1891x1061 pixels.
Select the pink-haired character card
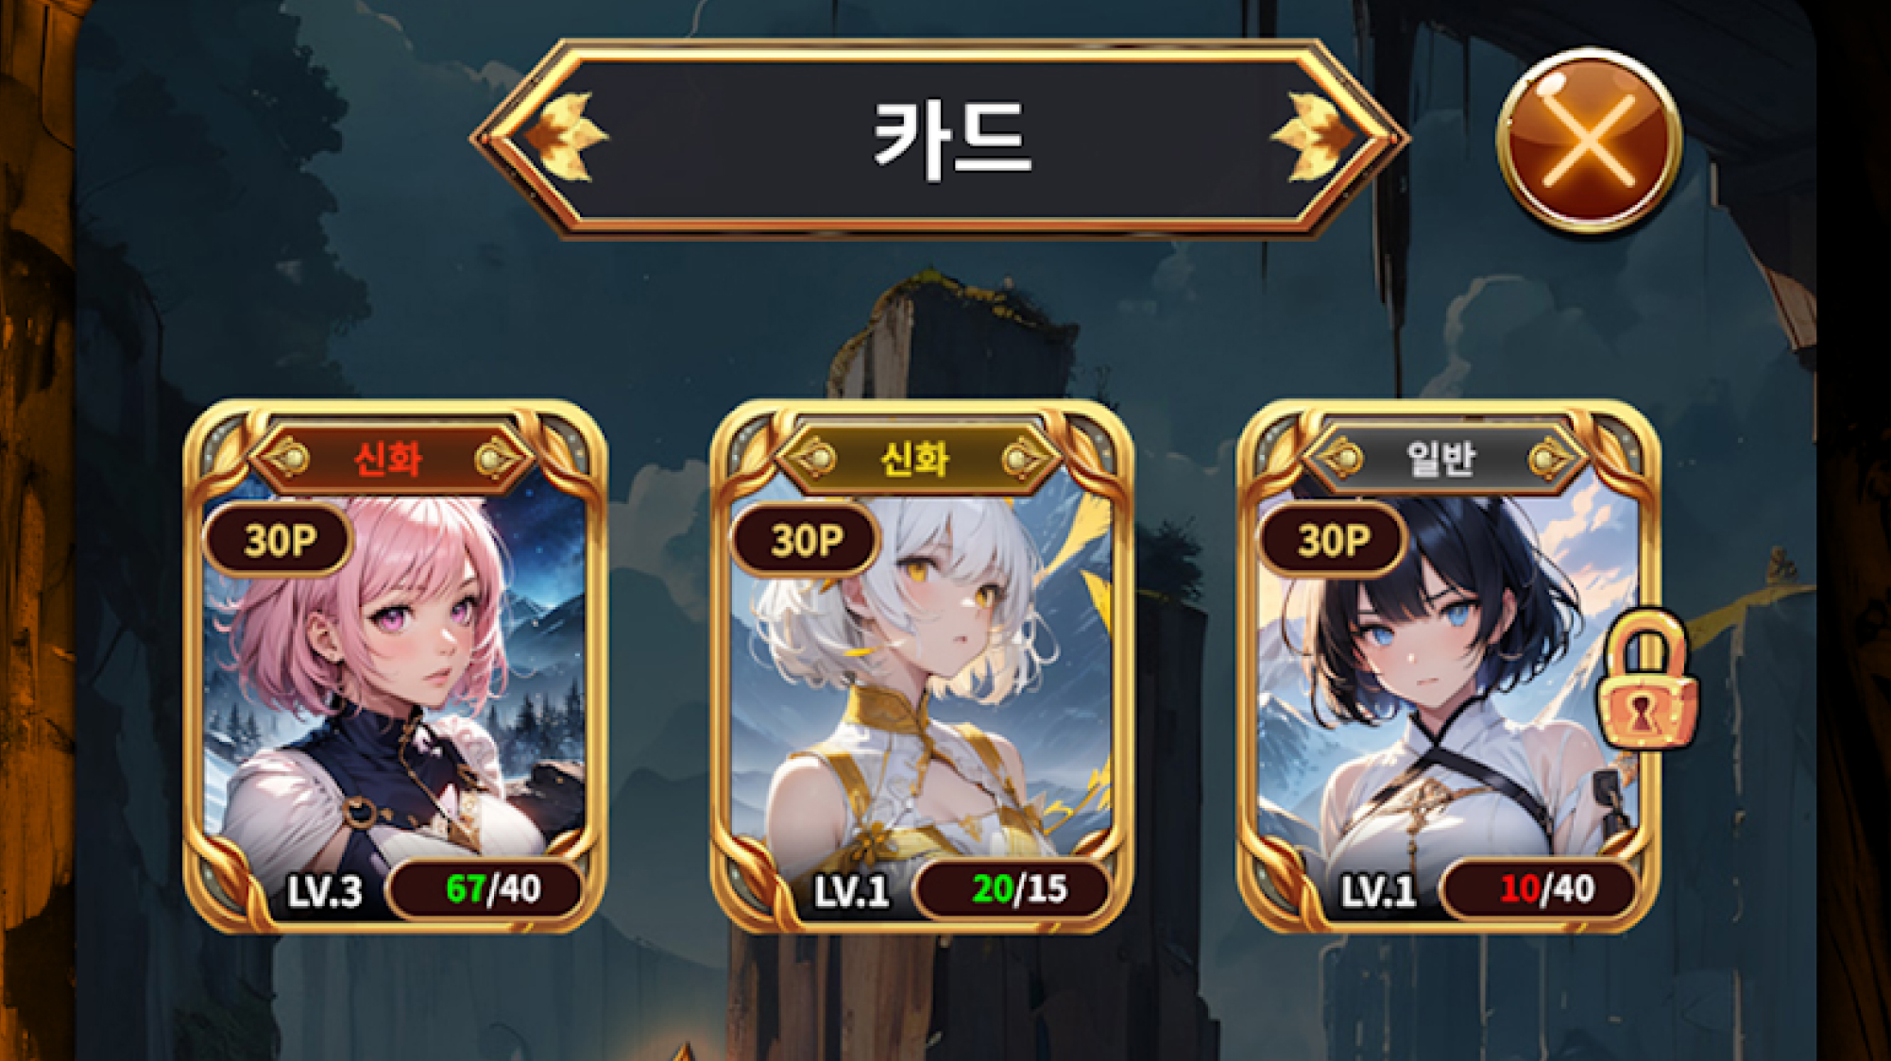coord(395,666)
